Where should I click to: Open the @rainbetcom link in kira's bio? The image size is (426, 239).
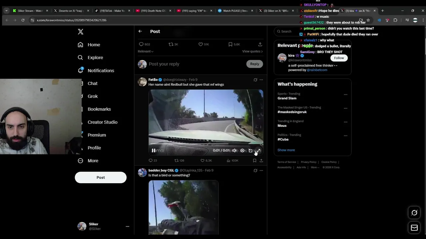click(x=317, y=70)
